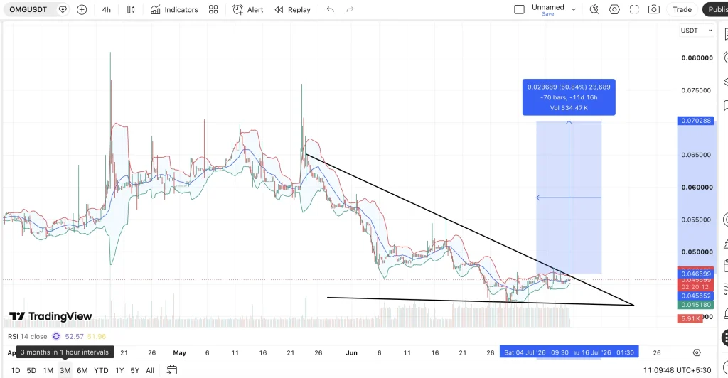The width and height of the screenshot is (728, 378).
Task: Open time zone menu at 11:09:48 UTC+5:30
Action: pyautogui.click(x=677, y=370)
